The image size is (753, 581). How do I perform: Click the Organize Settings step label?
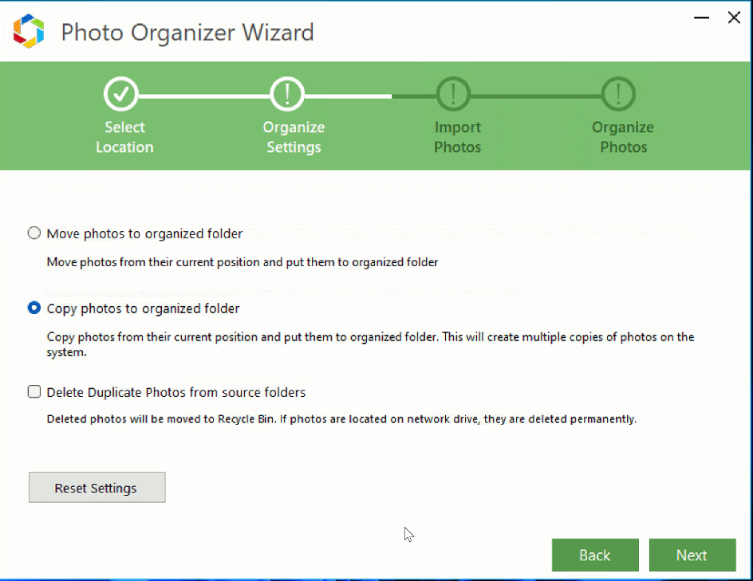click(x=294, y=137)
